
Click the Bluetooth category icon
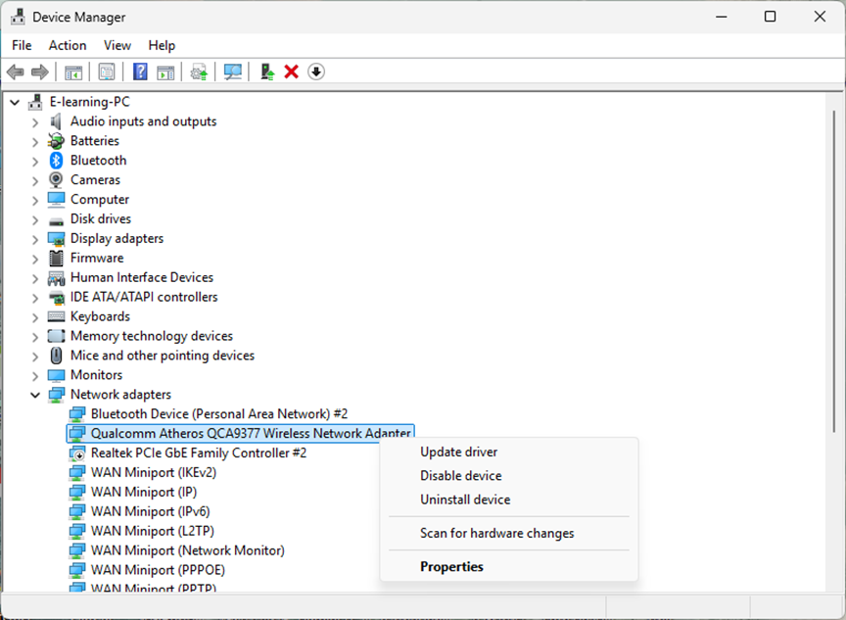coord(57,161)
